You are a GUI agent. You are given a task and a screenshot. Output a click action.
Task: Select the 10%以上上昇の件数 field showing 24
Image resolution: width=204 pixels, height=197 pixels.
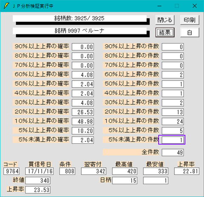coord(173,121)
